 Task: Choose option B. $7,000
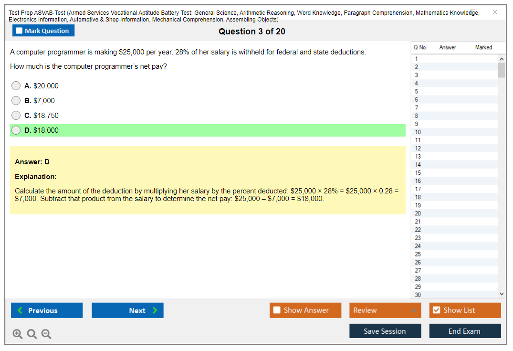coord(16,101)
